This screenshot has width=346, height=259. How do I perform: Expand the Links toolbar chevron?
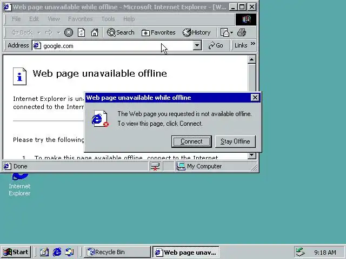(253, 44)
